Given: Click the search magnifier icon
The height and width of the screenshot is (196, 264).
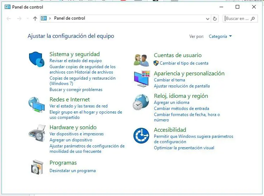Looking at the screenshot, I should pos(253,19).
